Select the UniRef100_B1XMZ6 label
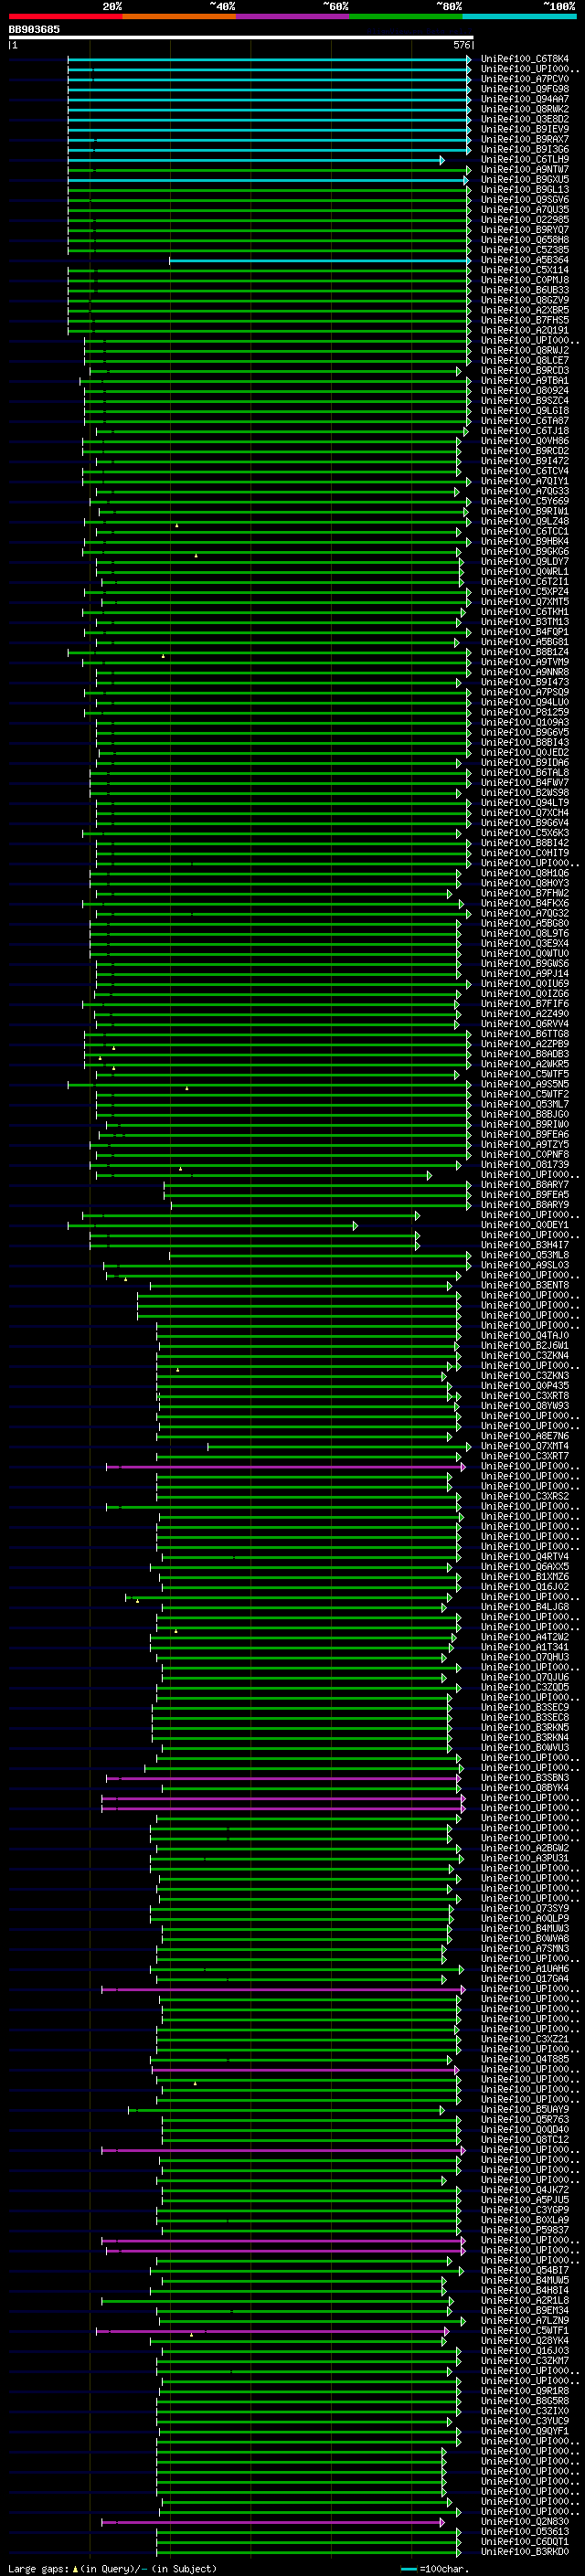This screenshot has height=2576, width=585. (x=524, y=1577)
